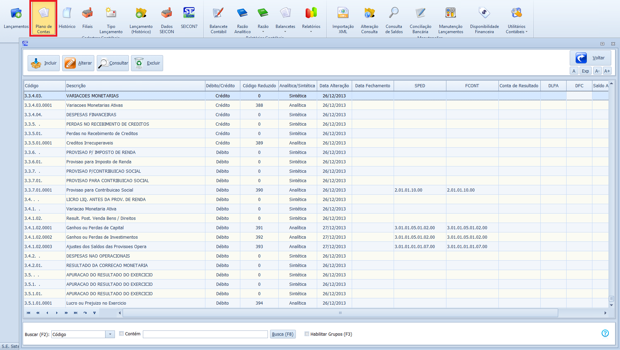The image size is (620, 350).
Task: Click the help question mark icon
Action: (x=605, y=333)
